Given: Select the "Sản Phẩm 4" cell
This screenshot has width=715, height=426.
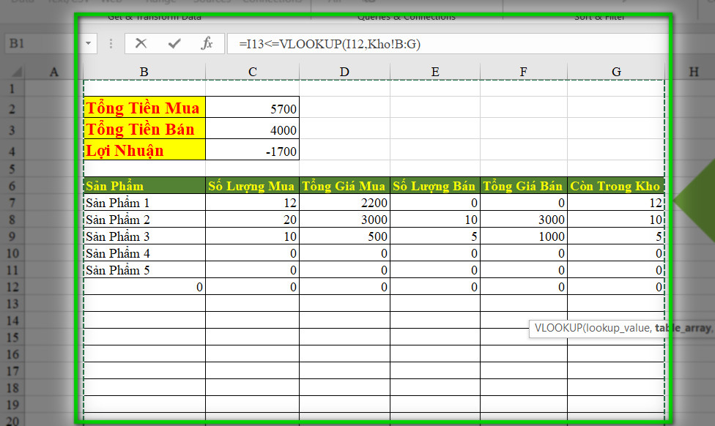Looking at the screenshot, I should pos(144,253).
